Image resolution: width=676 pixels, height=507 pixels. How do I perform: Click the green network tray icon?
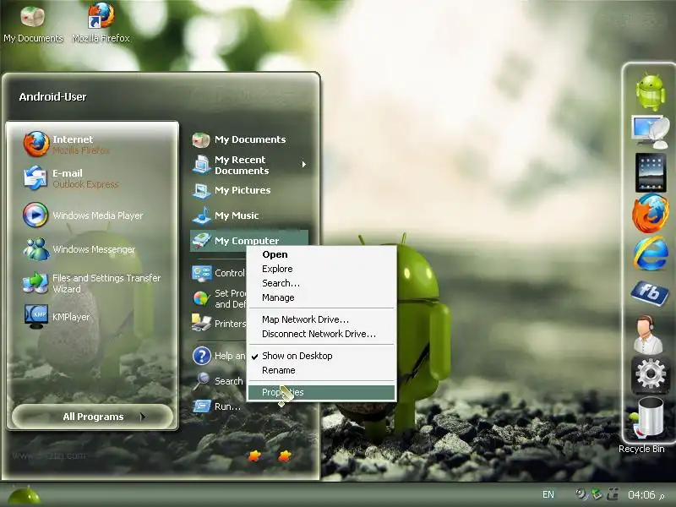(x=597, y=494)
